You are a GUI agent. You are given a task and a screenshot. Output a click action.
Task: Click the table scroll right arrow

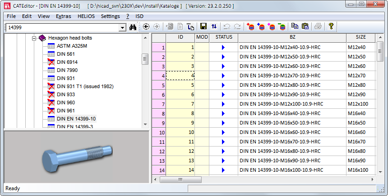372,179
